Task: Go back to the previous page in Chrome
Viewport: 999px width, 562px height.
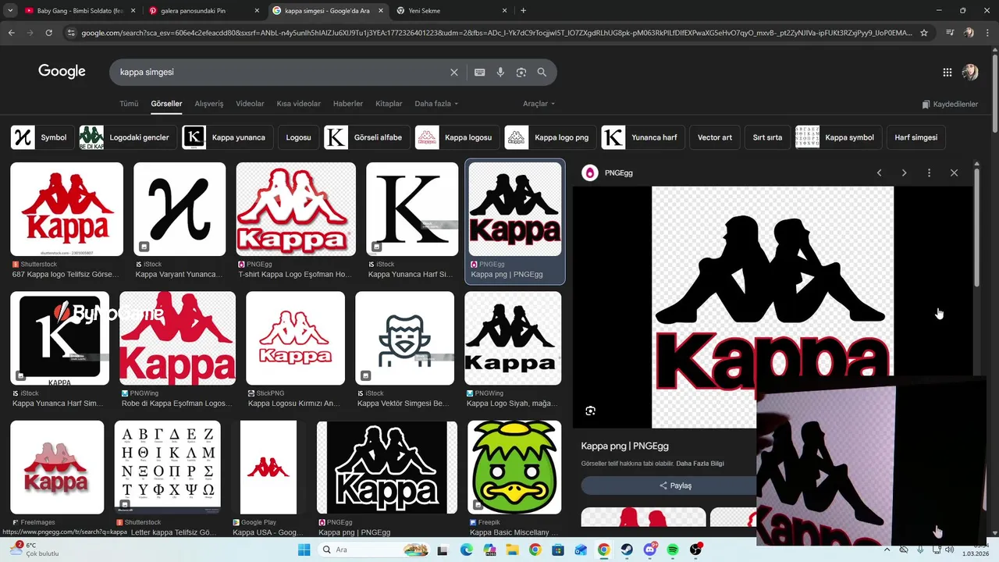Action: coord(11,33)
